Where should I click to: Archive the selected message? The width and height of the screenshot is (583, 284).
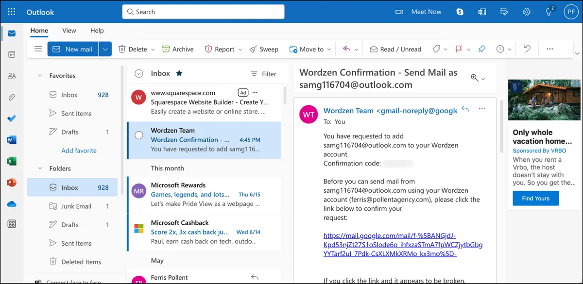178,49
